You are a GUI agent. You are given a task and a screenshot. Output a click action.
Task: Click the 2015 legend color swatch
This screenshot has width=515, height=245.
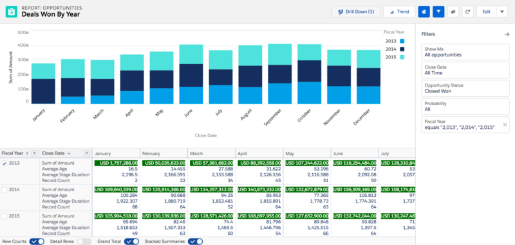[x=402, y=57]
